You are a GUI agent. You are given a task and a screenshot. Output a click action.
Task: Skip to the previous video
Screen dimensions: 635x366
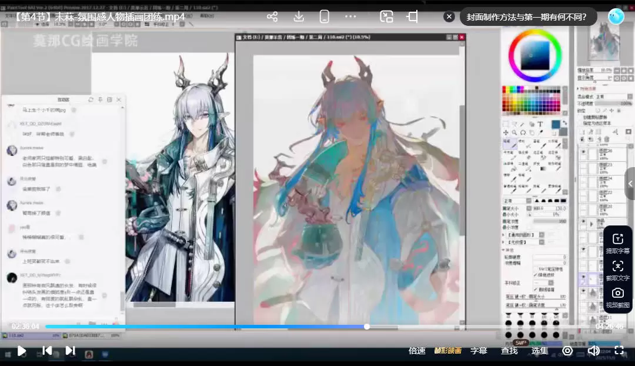(47, 351)
